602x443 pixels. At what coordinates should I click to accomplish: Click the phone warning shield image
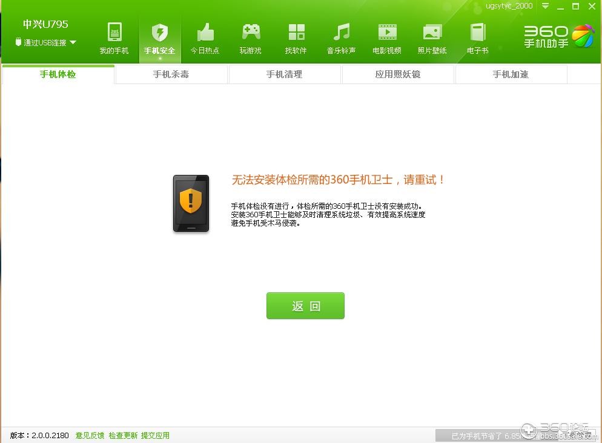191,203
